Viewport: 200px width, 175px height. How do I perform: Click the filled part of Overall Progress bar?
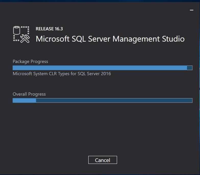24,101
